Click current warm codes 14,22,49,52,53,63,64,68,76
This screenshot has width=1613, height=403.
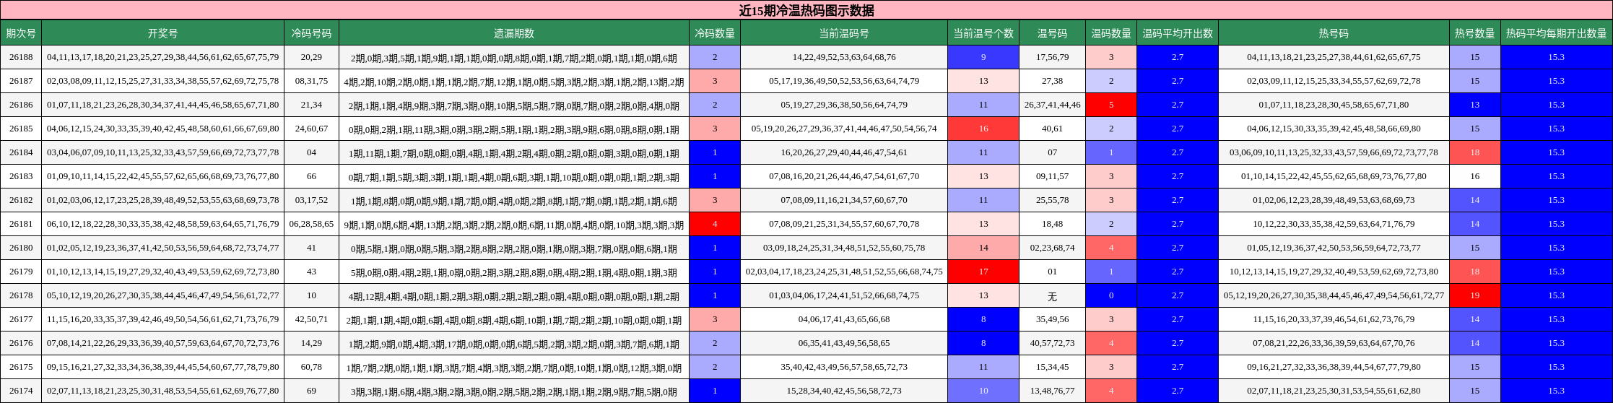[844, 57]
